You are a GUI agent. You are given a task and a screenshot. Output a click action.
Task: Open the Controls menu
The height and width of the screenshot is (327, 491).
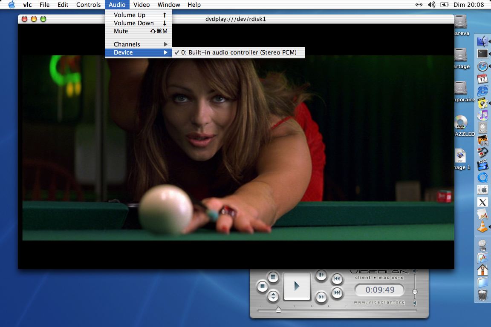click(x=88, y=5)
